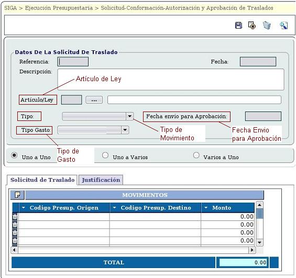Screen dimensions: 296x278
Task: Expand the Tipo dropdown list
Action: [x=130, y=116]
